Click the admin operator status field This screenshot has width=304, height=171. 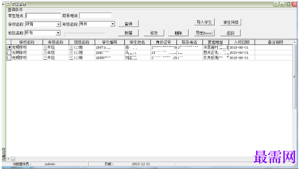(x=66, y=164)
